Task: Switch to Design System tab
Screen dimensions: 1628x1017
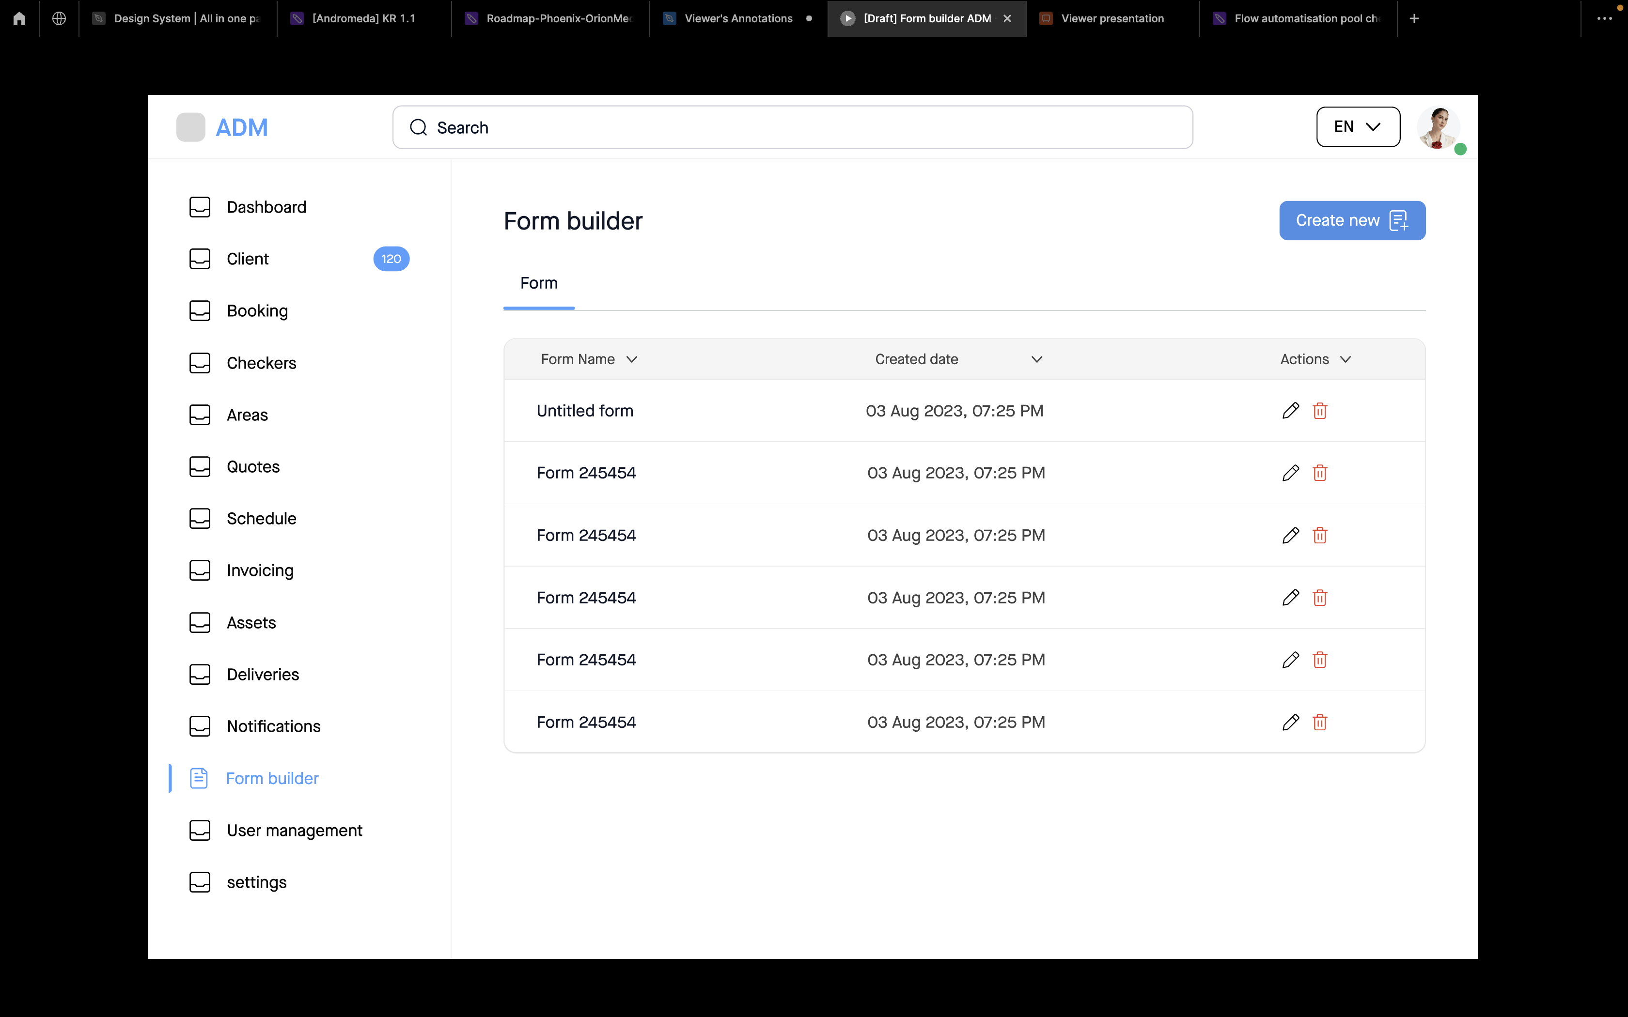Action: (x=178, y=19)
